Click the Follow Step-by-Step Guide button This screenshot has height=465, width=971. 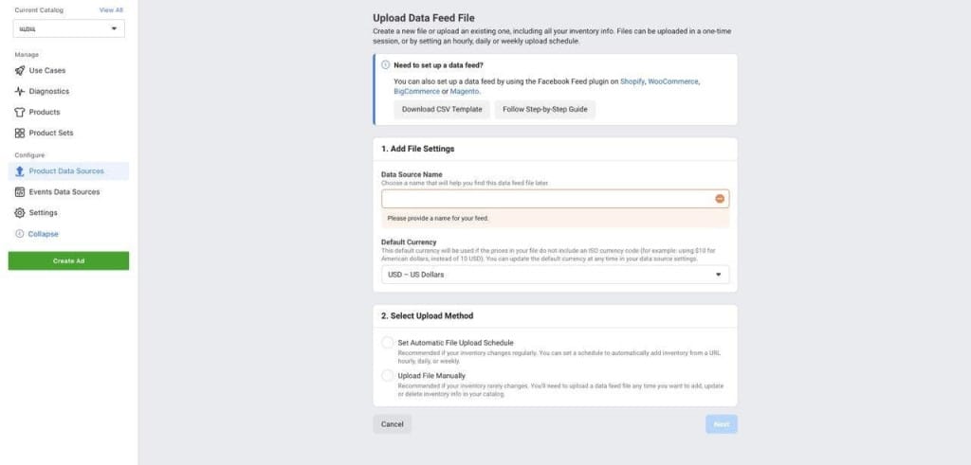[545, 110]
